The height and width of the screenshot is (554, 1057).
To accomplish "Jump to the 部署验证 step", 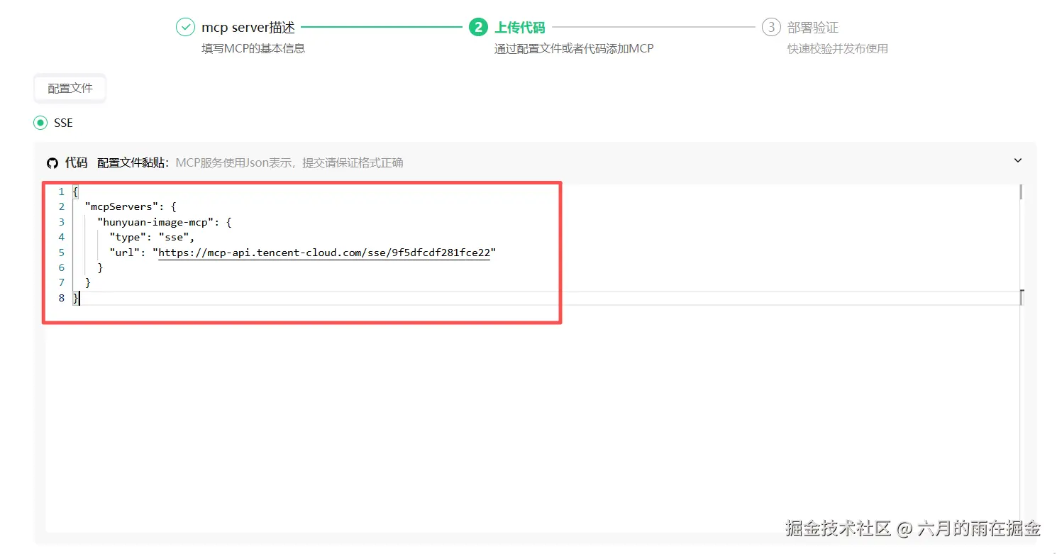I will (813, 27).
